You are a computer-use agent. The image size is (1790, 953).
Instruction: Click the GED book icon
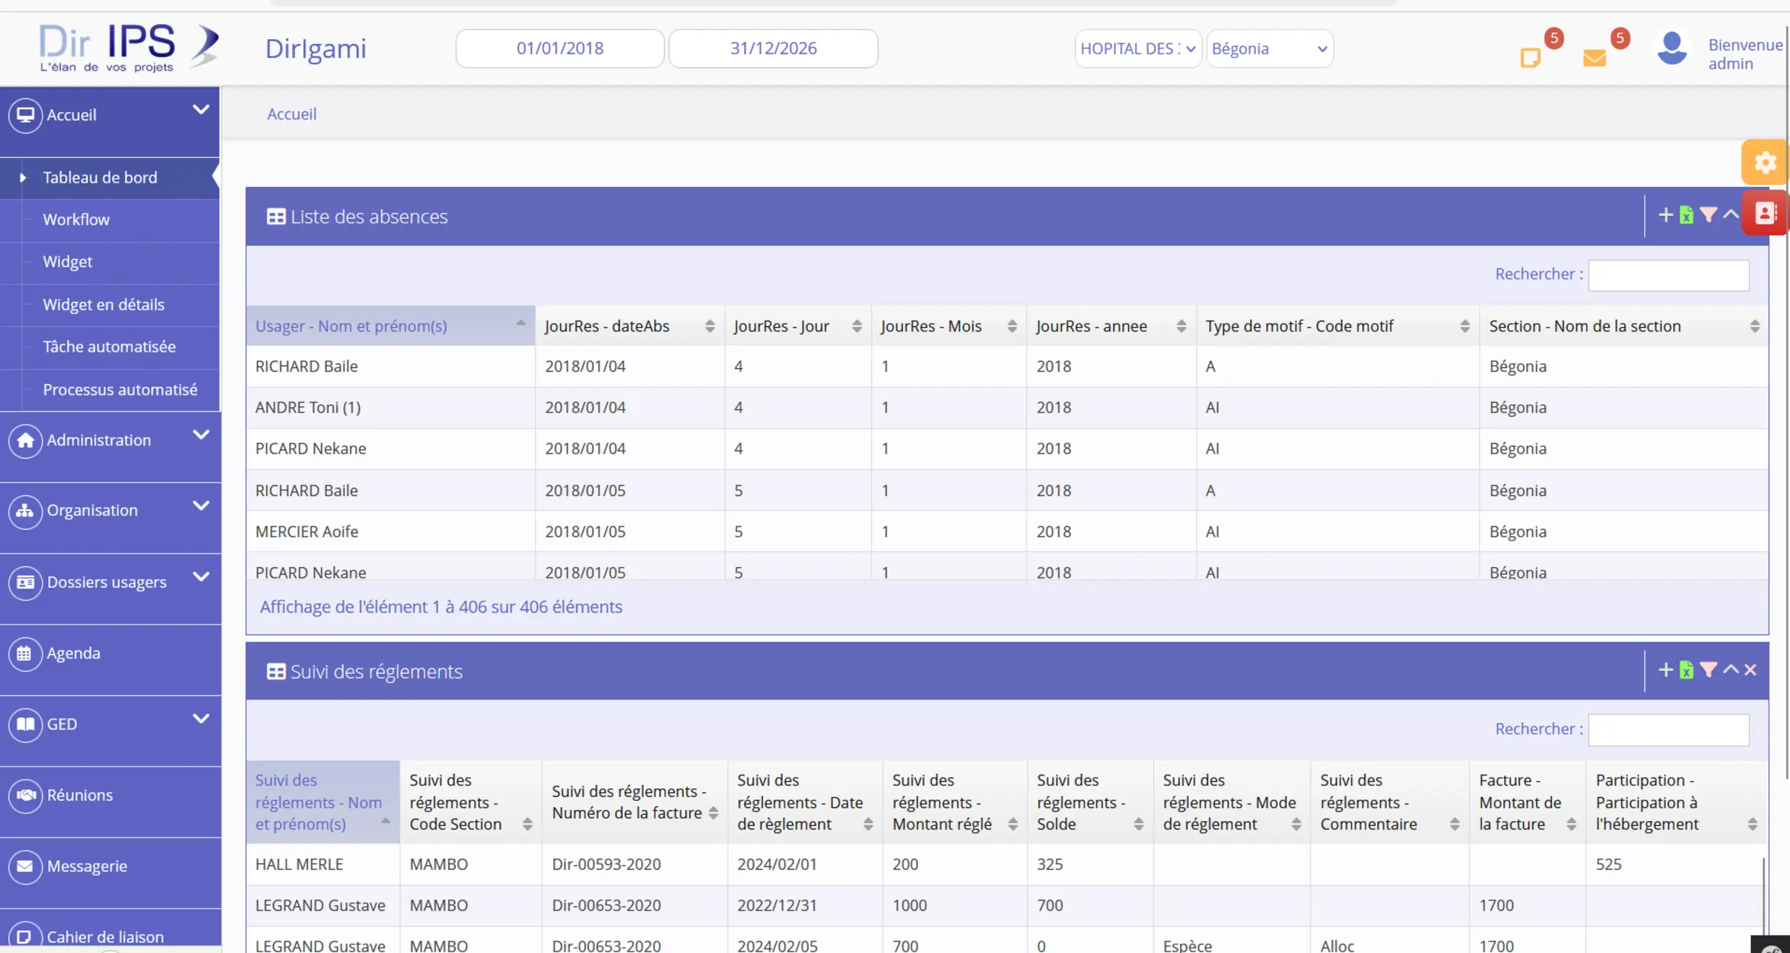pyautogui.click(x=25, y=724)
